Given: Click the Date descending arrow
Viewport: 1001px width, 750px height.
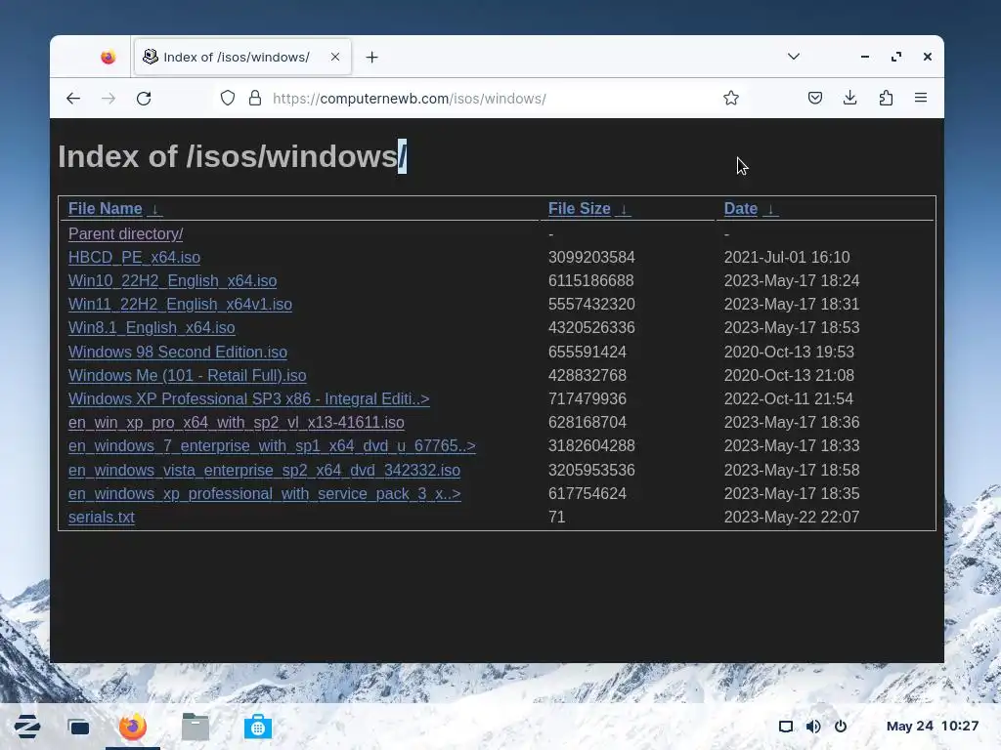Looking at the screenshot, I should pyautogui.click(x=770, y=209).
